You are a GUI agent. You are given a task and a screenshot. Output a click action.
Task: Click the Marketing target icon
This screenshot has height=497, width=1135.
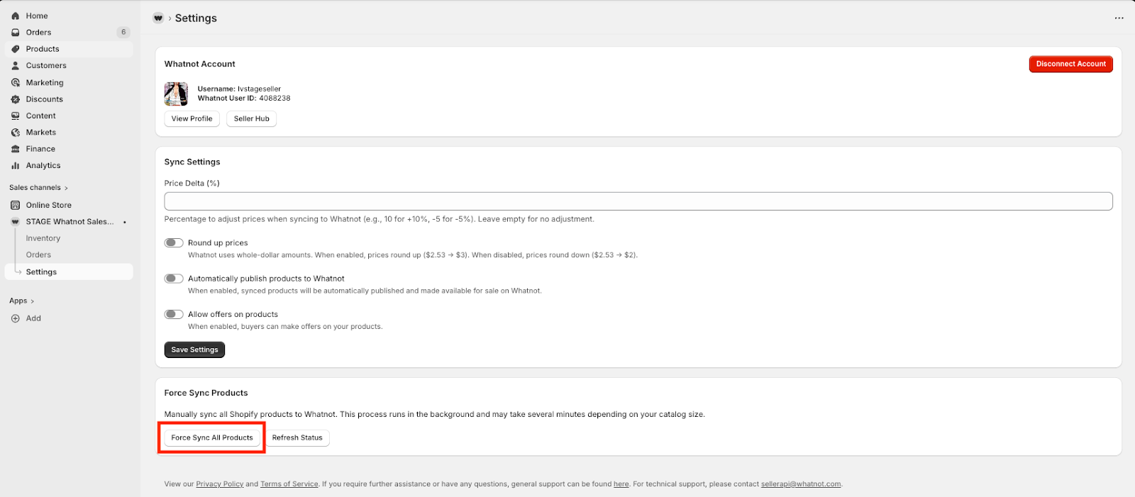[16, 82]
